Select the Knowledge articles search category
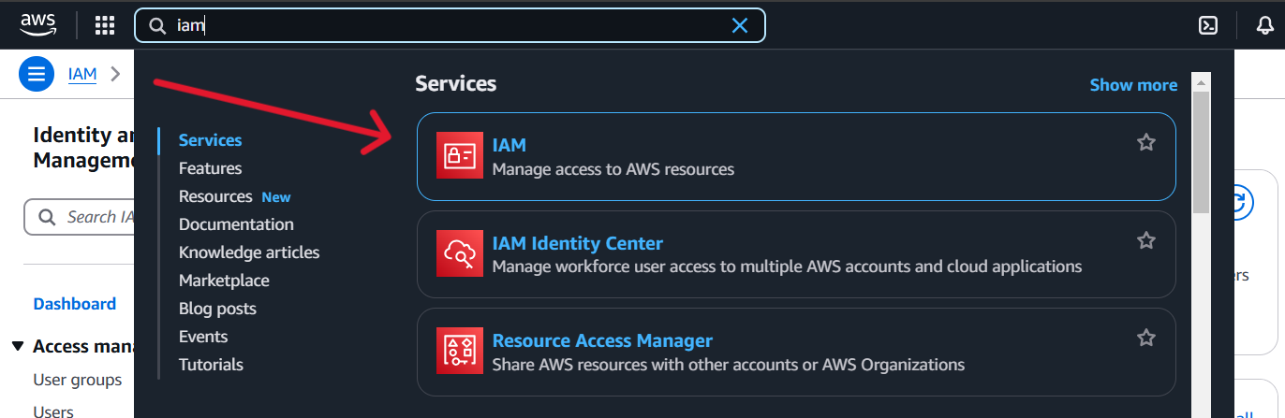The width and height of the screenshot is (1285, 418). click(249, 252)
